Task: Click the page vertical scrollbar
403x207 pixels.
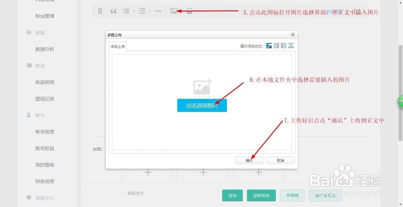Action: click(401, 93)
